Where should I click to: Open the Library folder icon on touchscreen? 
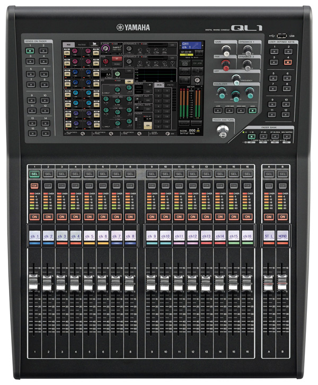[x=94, y=45]
